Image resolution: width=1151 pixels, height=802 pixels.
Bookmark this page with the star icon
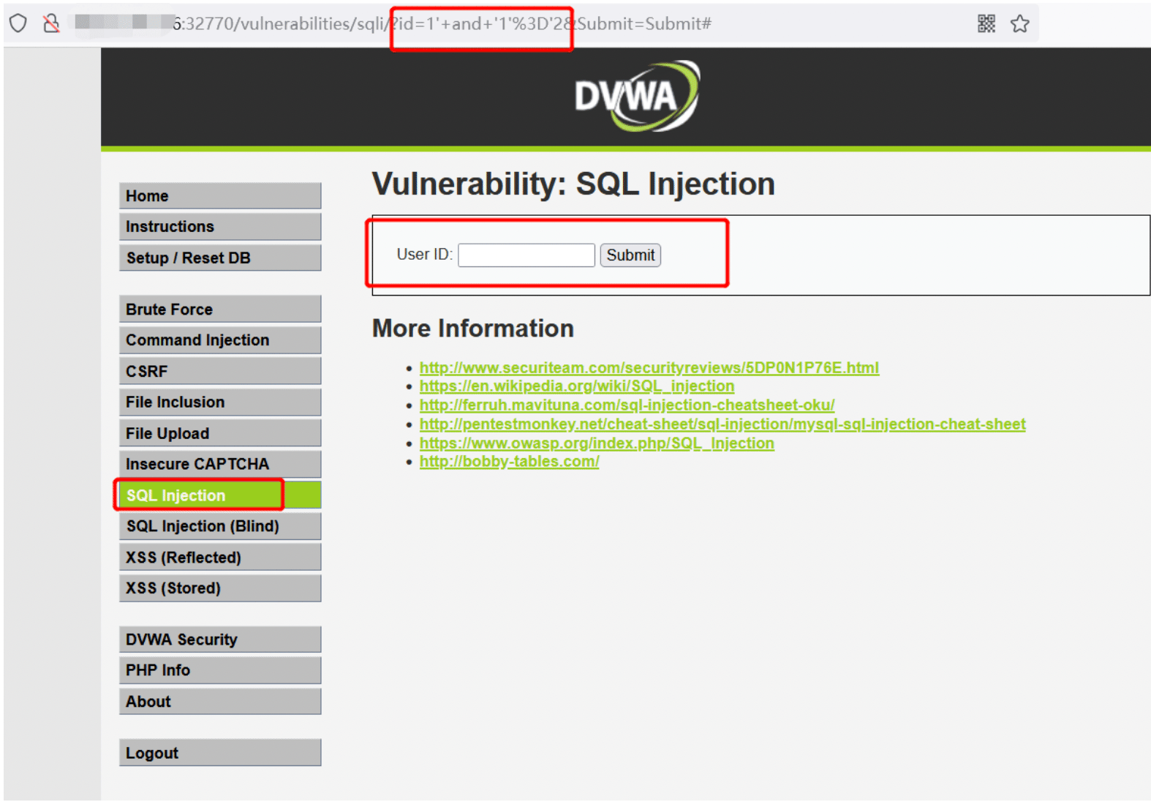(x=1020, y=23)
